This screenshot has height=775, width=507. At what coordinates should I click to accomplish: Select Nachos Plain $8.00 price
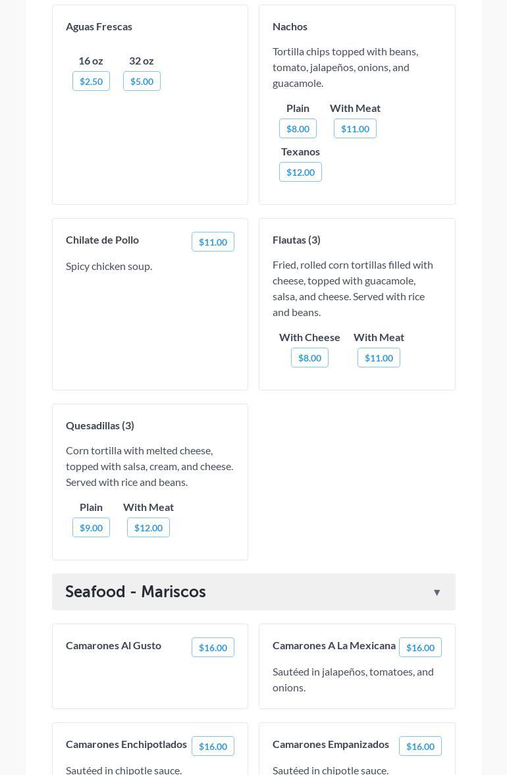tap(298, 129)
